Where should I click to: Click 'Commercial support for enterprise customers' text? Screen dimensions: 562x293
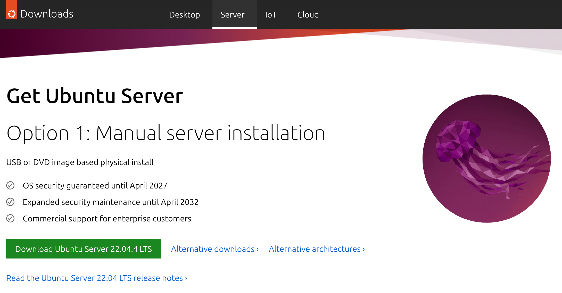[x=107, y=219]
